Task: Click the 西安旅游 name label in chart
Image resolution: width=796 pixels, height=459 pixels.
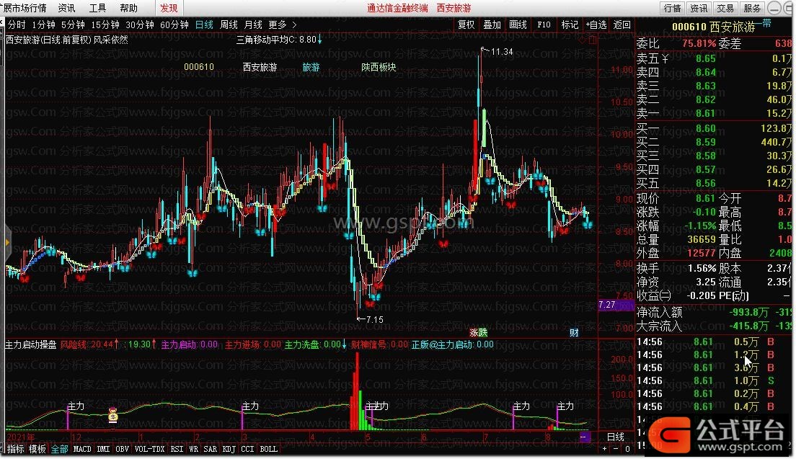Action: click(260, 67)
